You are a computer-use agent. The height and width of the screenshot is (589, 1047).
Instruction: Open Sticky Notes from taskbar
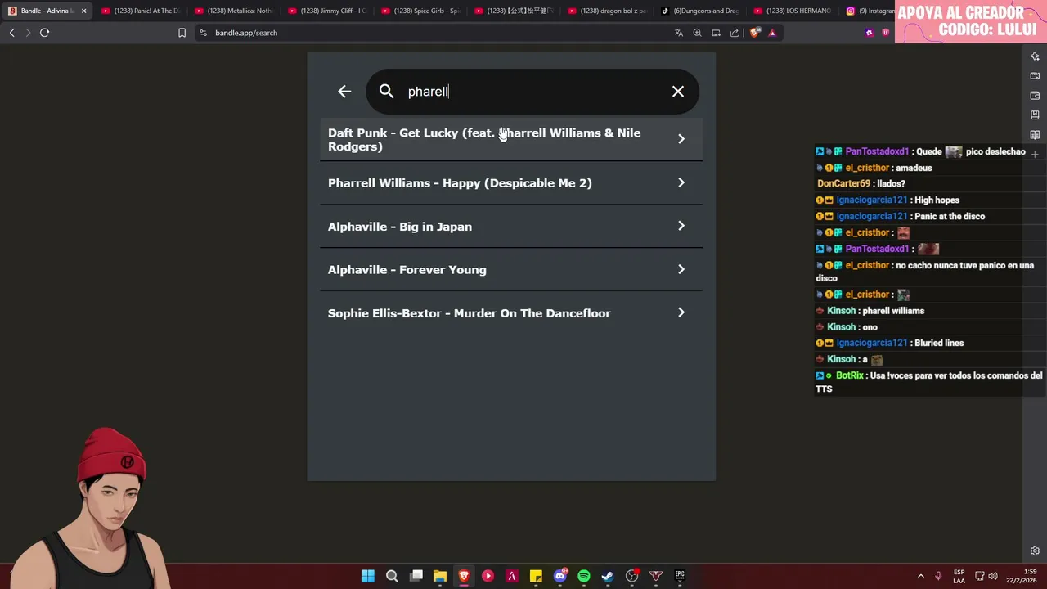(x=536, y=576)
